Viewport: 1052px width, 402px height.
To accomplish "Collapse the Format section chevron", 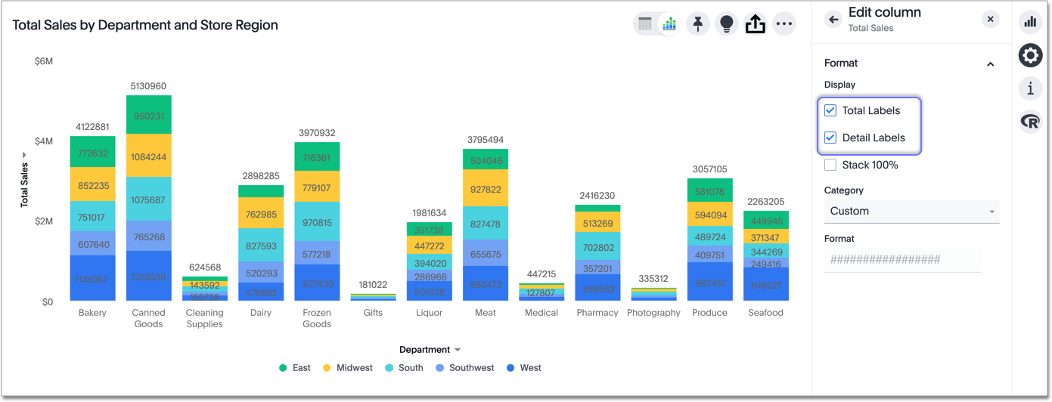I will point(990,64).
